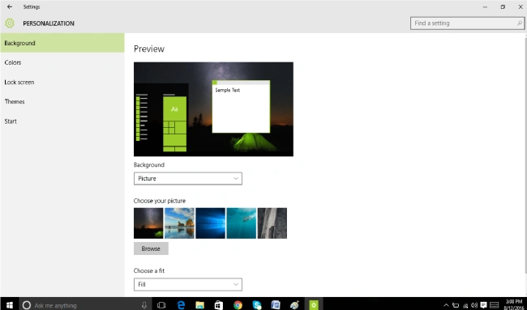Open the Windows Start button
This screenshot has width=527, height=310.
[10, 305]
